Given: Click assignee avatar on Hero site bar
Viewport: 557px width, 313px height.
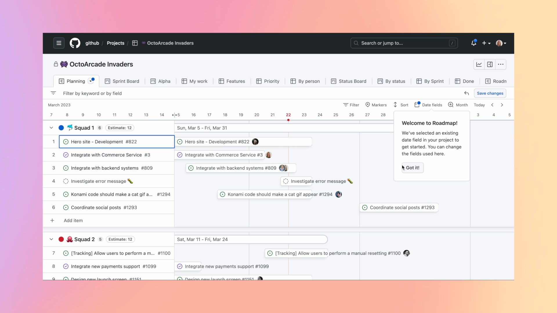Looking at the screenshot, I should [x=255, y=142].
